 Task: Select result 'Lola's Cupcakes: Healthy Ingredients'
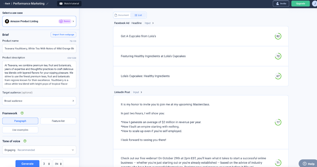tap(201, 76)
